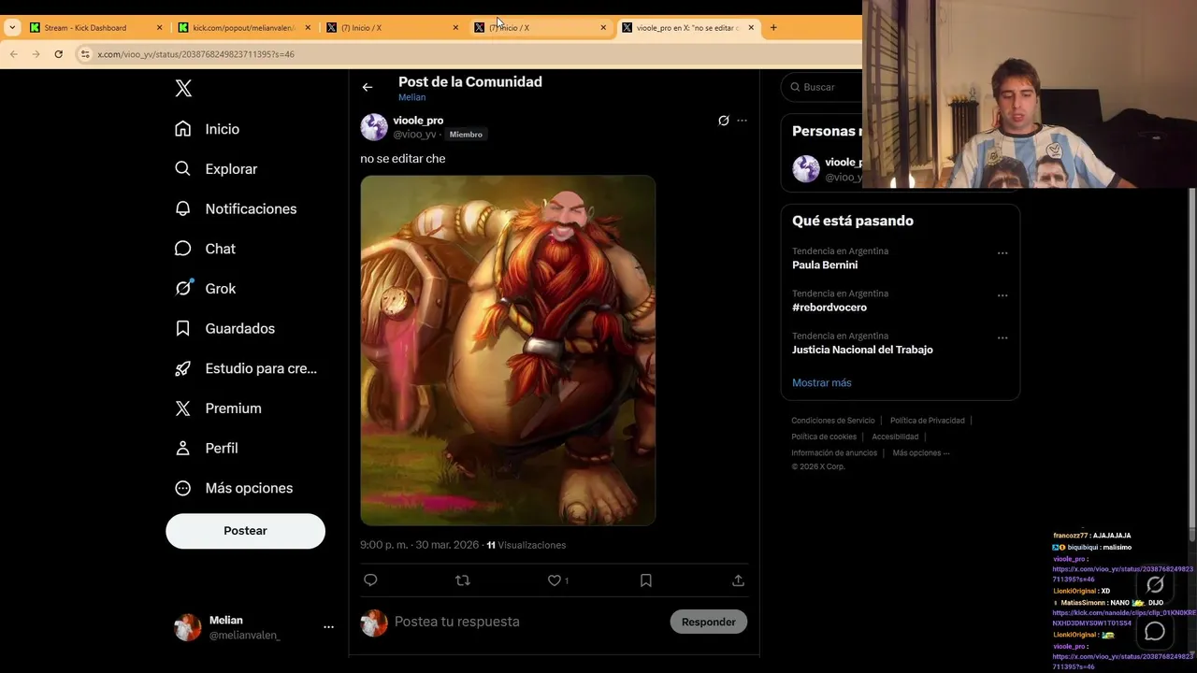1197x673 pixels.
Task: Open #rebordvocero trend
Action: (x=829, y=308)
